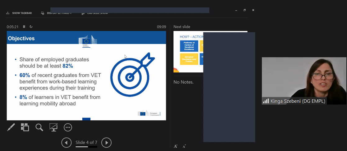Image resolution: width=347 pixels, height=151 pixels.
Task: Click the Next slide preview thumbnail
Action: 188,52
